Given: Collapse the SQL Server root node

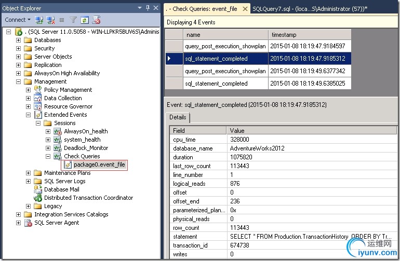Looking at the screenshot, I should coord(9,32).
